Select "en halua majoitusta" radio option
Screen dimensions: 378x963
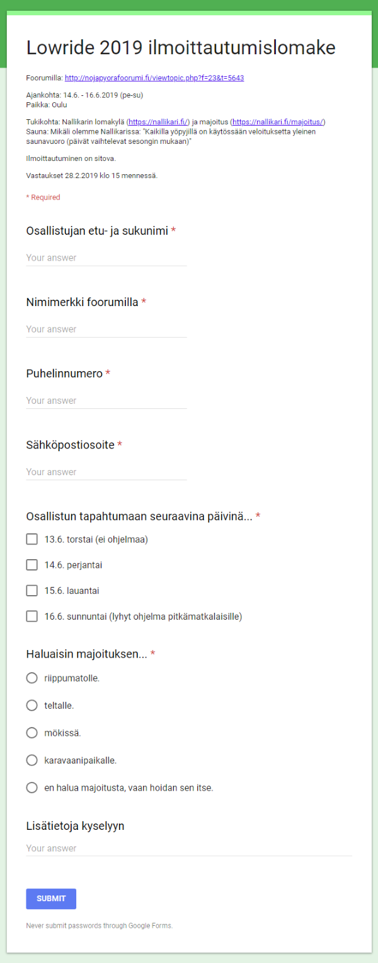tap(32, 788)
